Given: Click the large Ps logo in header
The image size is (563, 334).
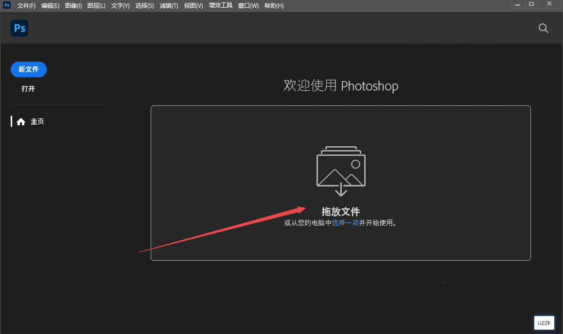Looking at the screenshot, I should [19, 28].
